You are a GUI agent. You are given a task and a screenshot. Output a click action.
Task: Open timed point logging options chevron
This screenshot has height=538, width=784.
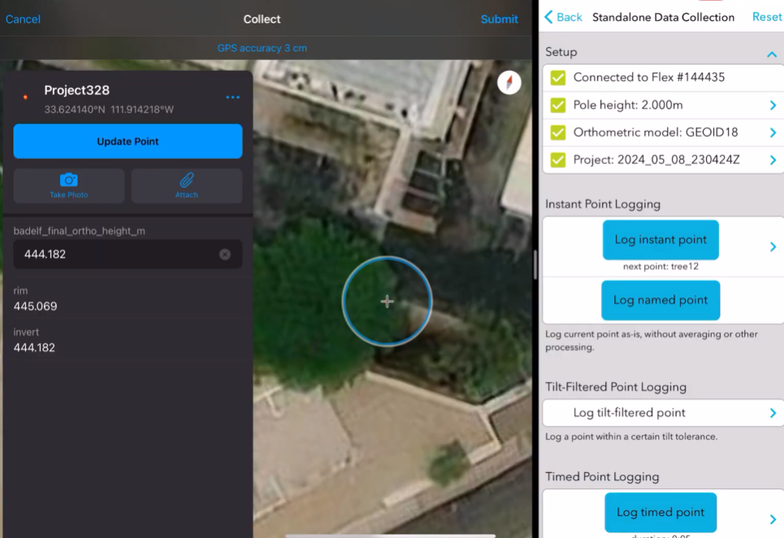pyautogui.click(x=773, y=519)
